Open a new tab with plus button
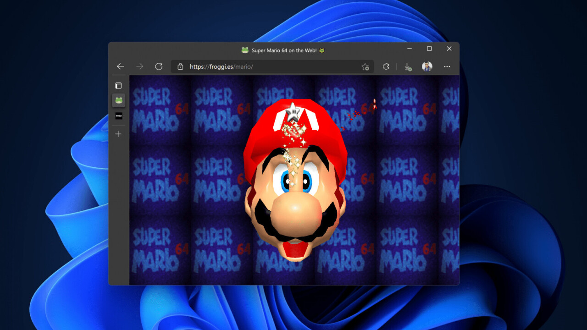The image size is (587, 330). pos(118,134)
